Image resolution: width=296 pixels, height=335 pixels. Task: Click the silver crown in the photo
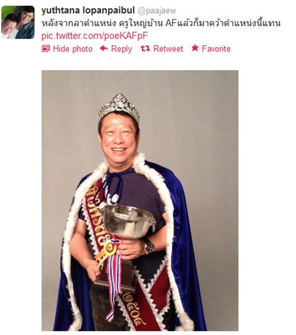pyautogui.click(x=119, y=107)
